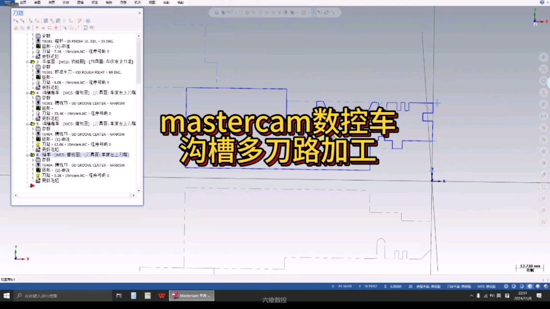550x309 pixels.
Task: Select the highlighted shaded view mode icon
Action: pos(530,286)
